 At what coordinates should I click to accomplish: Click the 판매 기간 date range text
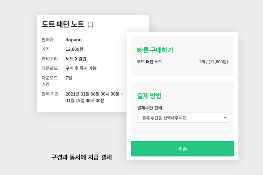tap(94, 97)
